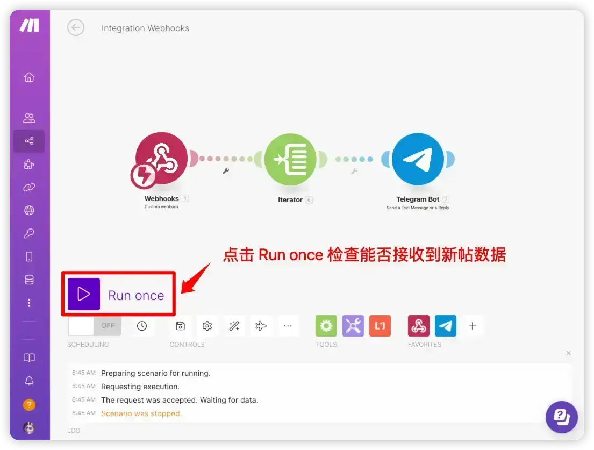Go back using the arrow button

[x=76, y=27]
